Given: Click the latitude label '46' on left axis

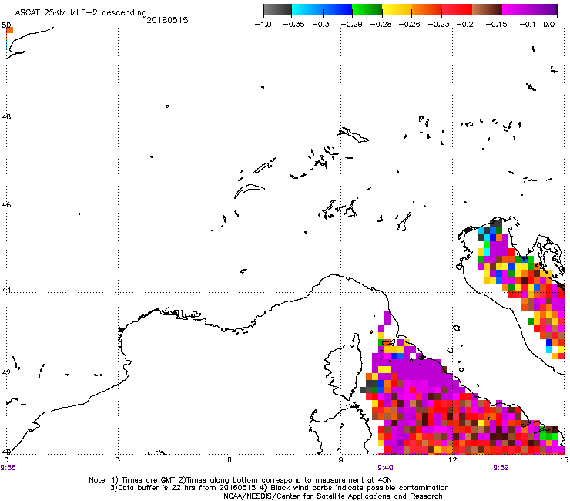Looking at the screenshot, I should 6,205.
